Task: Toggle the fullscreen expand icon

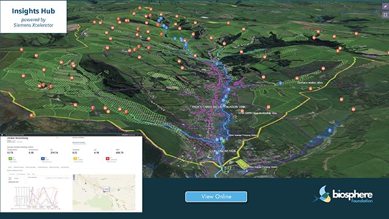Action: (x=385, y=15)
